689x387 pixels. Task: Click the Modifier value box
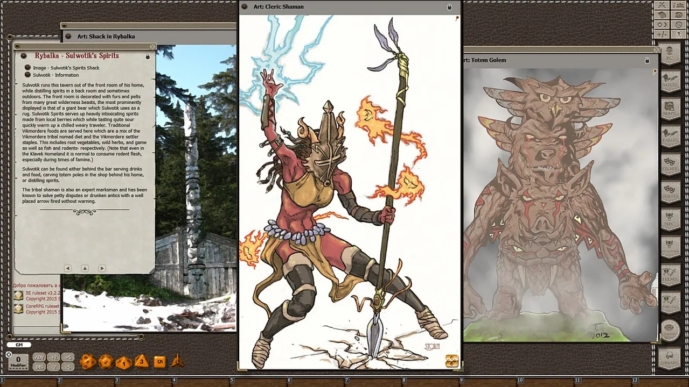[x=18, y=361]
